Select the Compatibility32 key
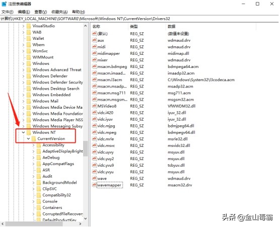The height and width of the screenshot is (227, 279). pos(57,195)
